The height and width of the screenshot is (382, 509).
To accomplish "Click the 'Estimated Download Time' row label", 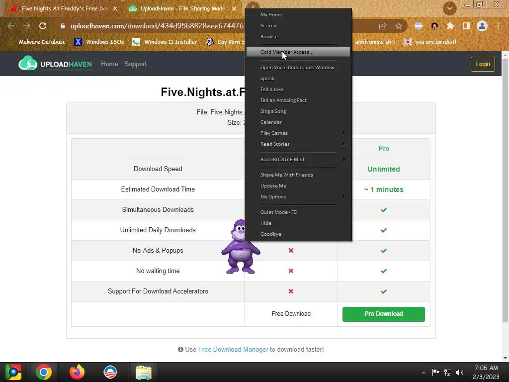I will [x=158, y=190].
